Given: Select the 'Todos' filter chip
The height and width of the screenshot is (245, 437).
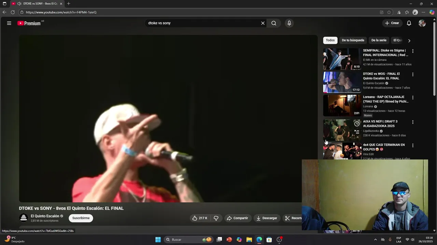Looking at the screenshot, I should (330, 40).
